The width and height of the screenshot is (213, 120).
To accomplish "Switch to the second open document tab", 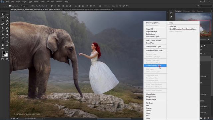I will pyautogui.click(x=88, y=10).
